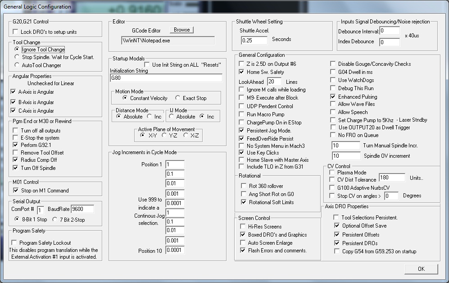Toggle Persistent DROs checkbox
Screen dimensions: 449x283
[x=337, y=243]
